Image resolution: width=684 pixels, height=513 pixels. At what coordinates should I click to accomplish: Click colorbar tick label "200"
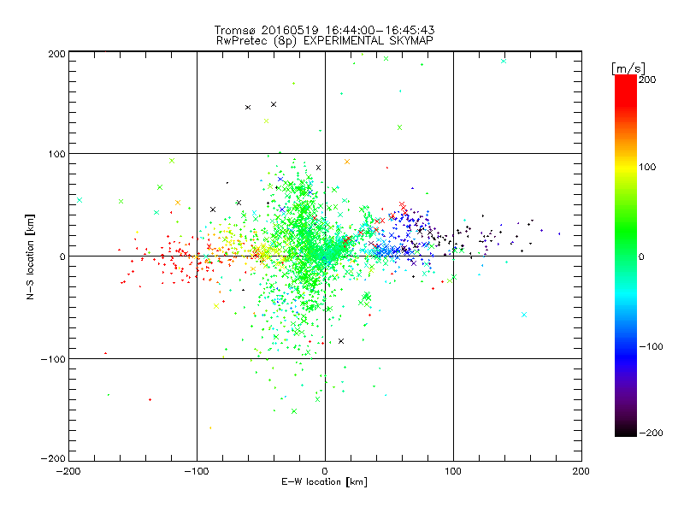647,80
